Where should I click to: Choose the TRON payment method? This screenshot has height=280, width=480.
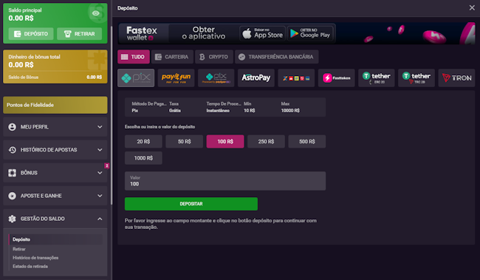coord(456,78)
